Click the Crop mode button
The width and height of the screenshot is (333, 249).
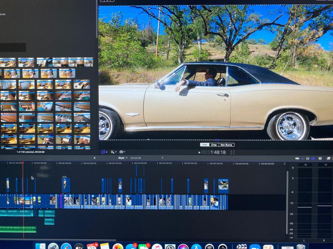214,145
